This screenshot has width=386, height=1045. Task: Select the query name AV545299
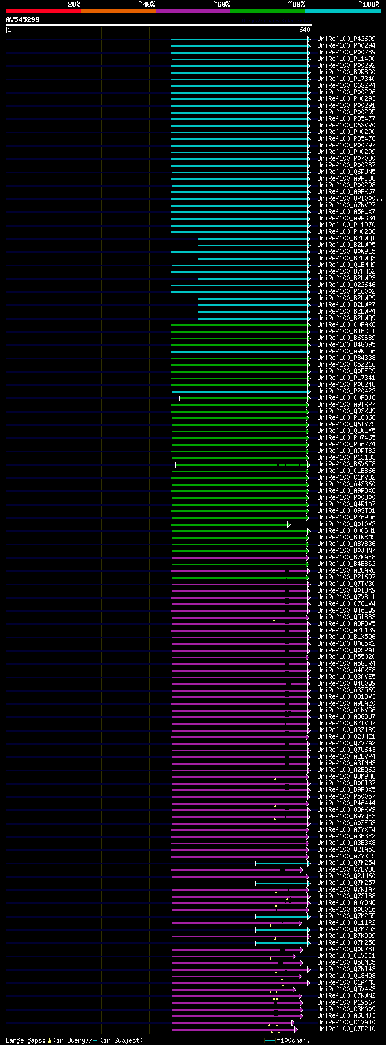coord(23,19)
